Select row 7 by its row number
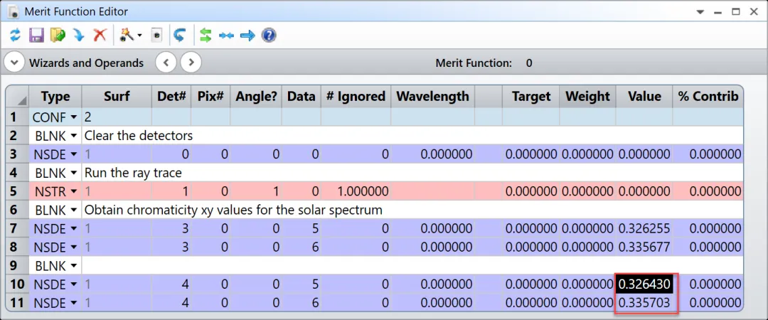 pos(16,228)
